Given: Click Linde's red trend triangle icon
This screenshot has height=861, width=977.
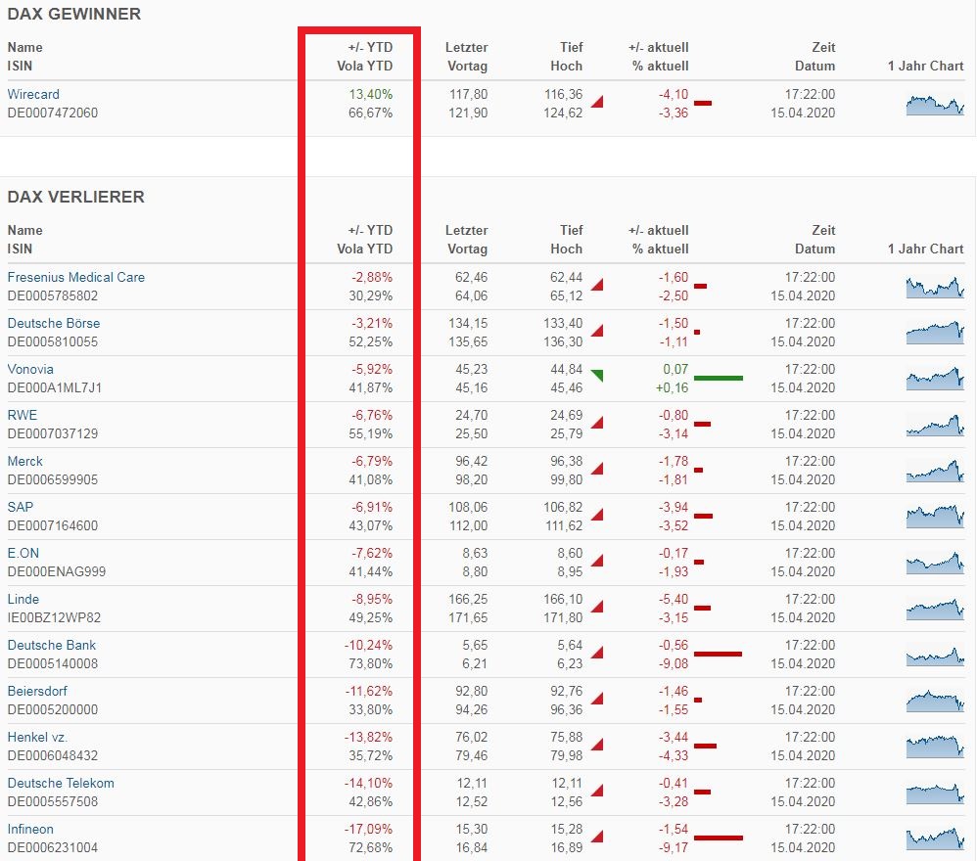Looking at the screenshot, I should click(x=597, y=607).
